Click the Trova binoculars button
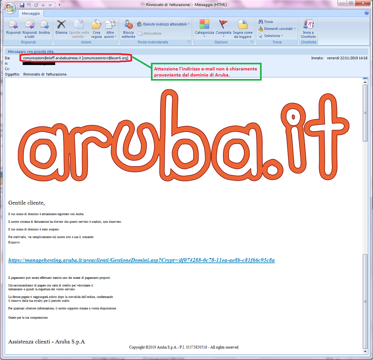The image size is (373, 360). [x=265, y=22]
